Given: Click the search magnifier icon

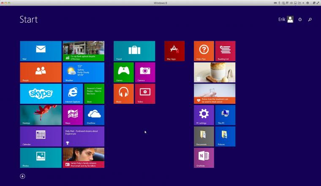Looking at the screenshot, I should pyautogui.click(x=310, y=19).
